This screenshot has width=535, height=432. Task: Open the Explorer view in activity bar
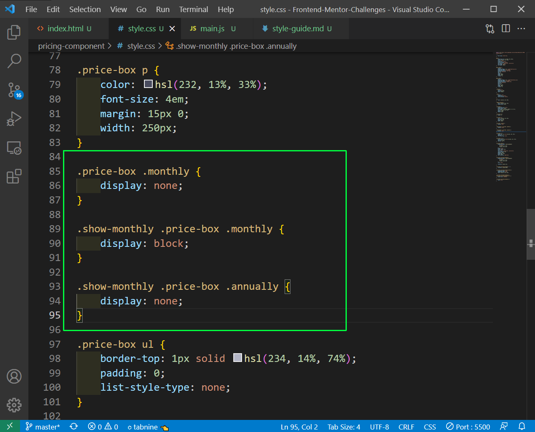coord(14,32)
